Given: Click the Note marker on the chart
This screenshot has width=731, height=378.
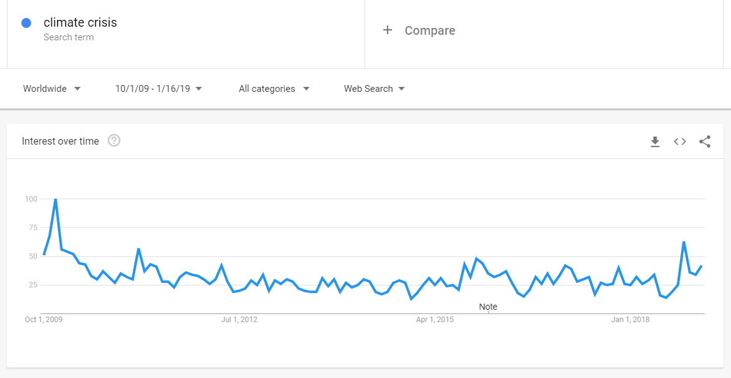Looking at the screenshot, I should coord(488,307).
